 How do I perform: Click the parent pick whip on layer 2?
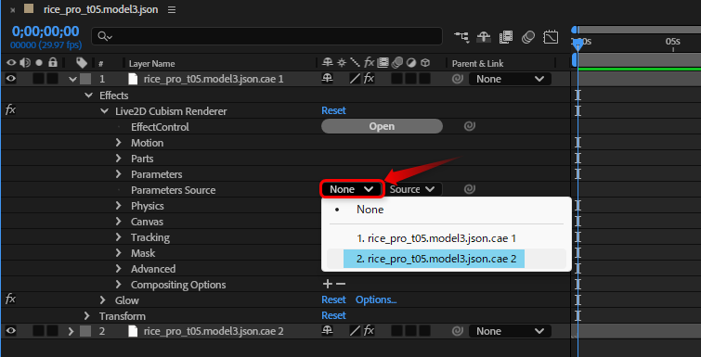pos(457,331)
